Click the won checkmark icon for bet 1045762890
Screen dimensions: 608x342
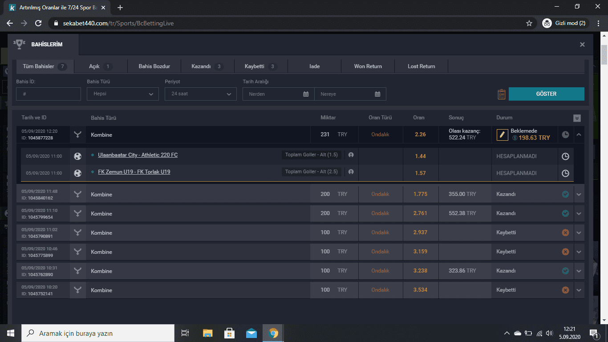click(565, 271)
